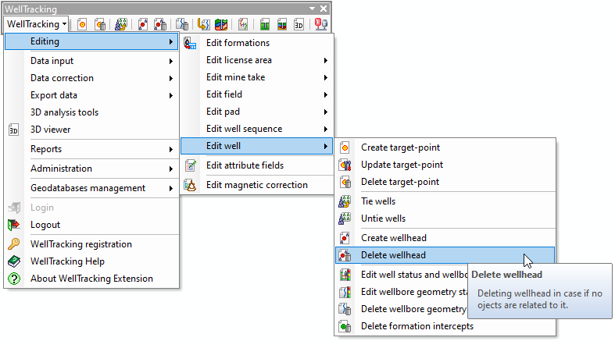Click Edit wellbore geometry status icon
The height and width of the screenshot is (341, 615).
point(345,292)
